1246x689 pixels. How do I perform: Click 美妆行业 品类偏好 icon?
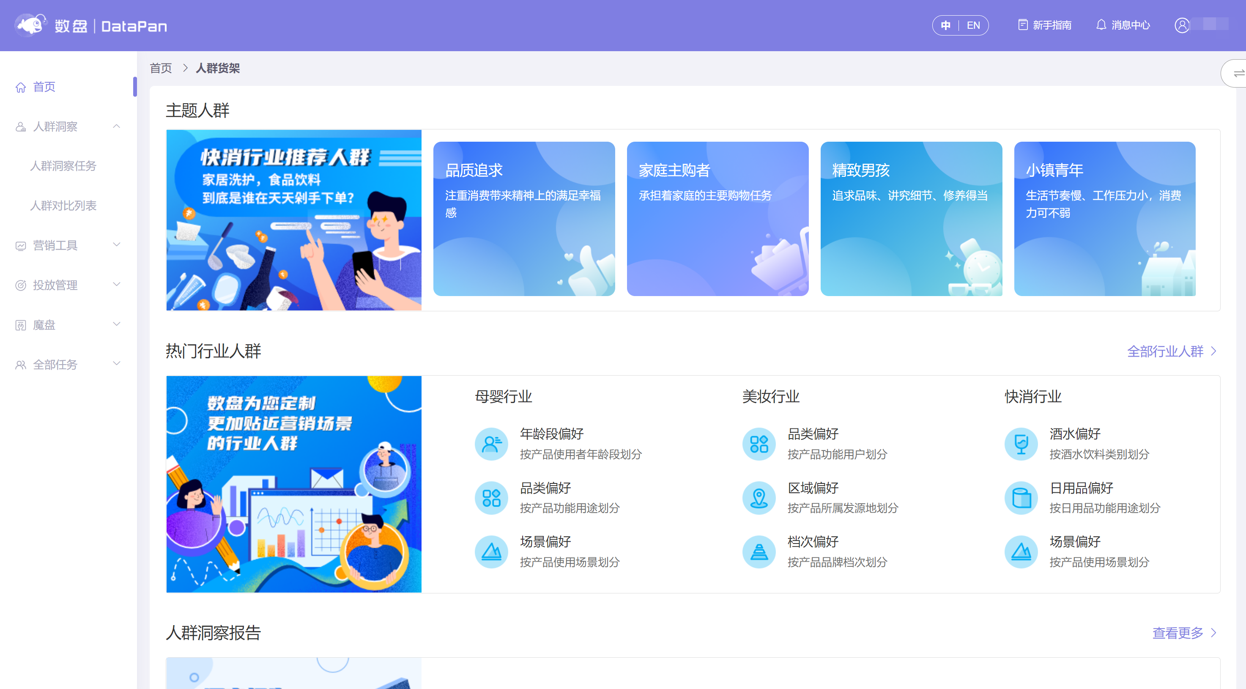coord(759,444)
